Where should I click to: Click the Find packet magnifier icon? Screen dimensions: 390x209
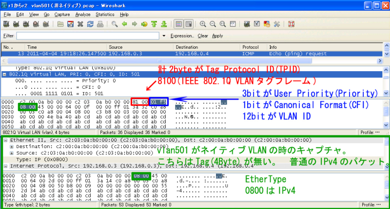point(115,24)
